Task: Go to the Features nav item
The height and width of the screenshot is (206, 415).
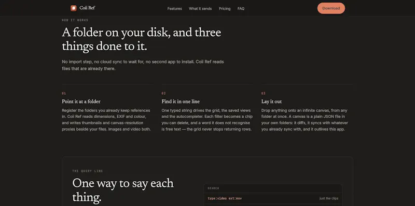Action: [x=174, y=8]
